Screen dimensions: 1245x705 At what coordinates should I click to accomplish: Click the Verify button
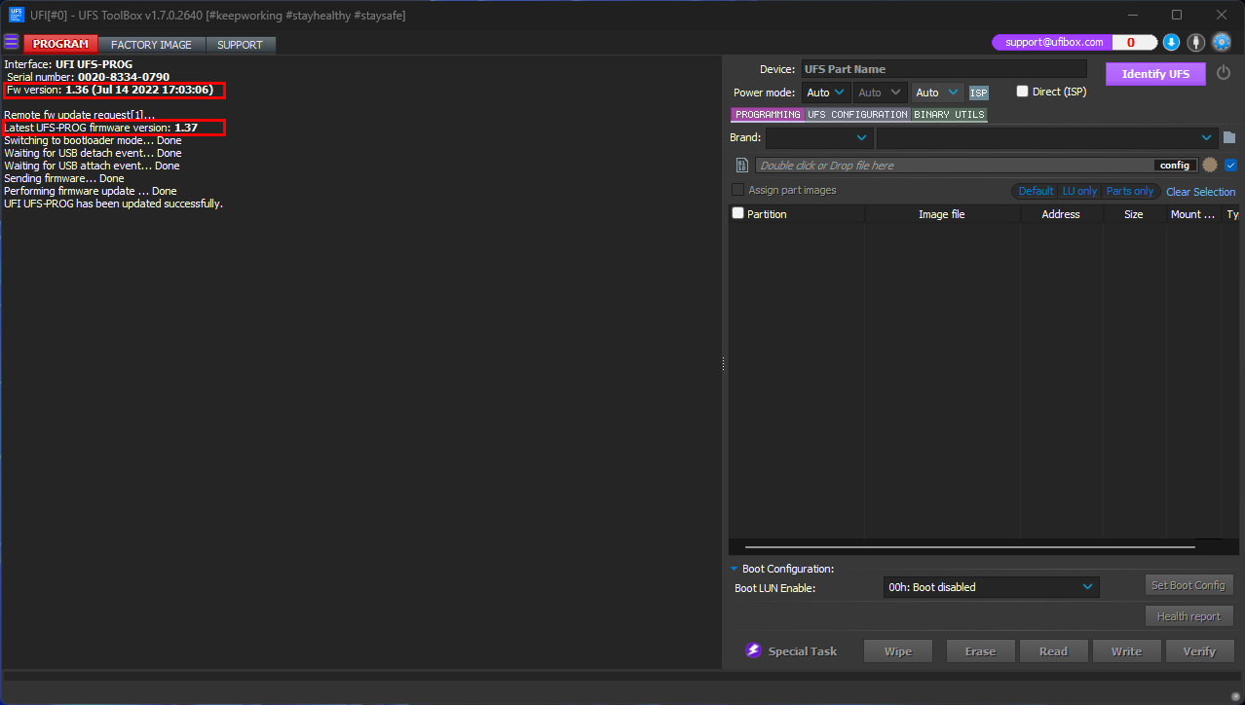(x=1199, y=651)
